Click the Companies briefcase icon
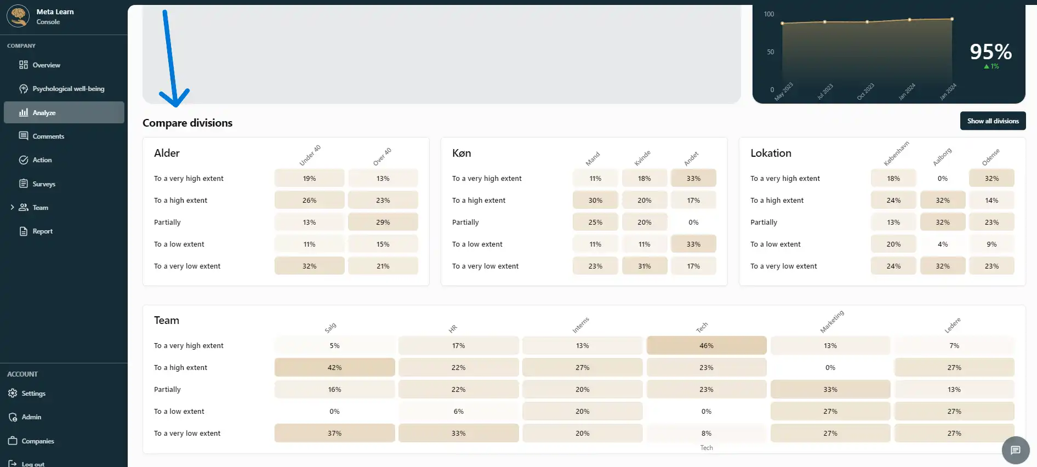 (13, 441)
